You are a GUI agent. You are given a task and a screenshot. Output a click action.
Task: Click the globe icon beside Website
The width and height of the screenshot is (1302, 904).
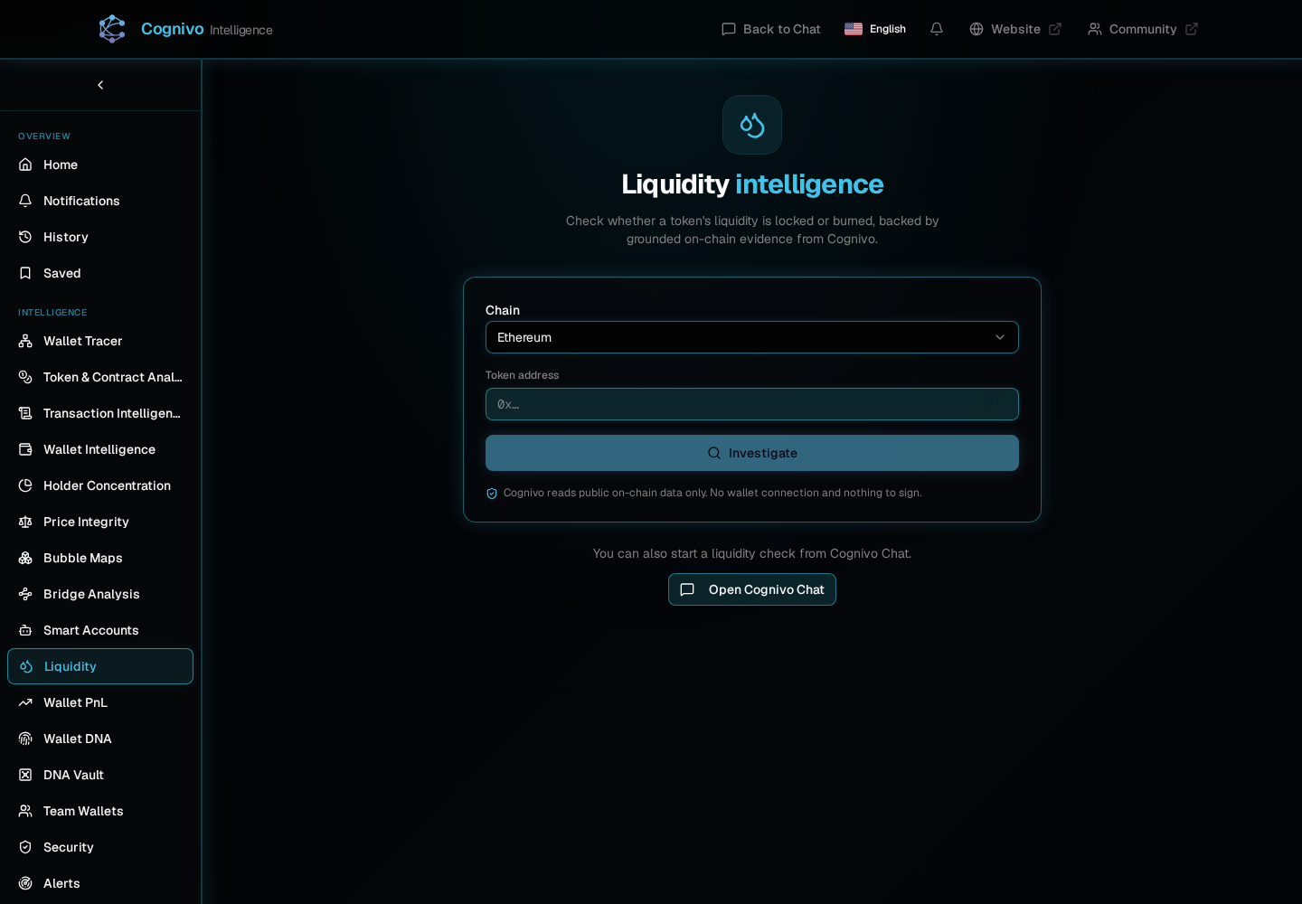click(976, 29)
